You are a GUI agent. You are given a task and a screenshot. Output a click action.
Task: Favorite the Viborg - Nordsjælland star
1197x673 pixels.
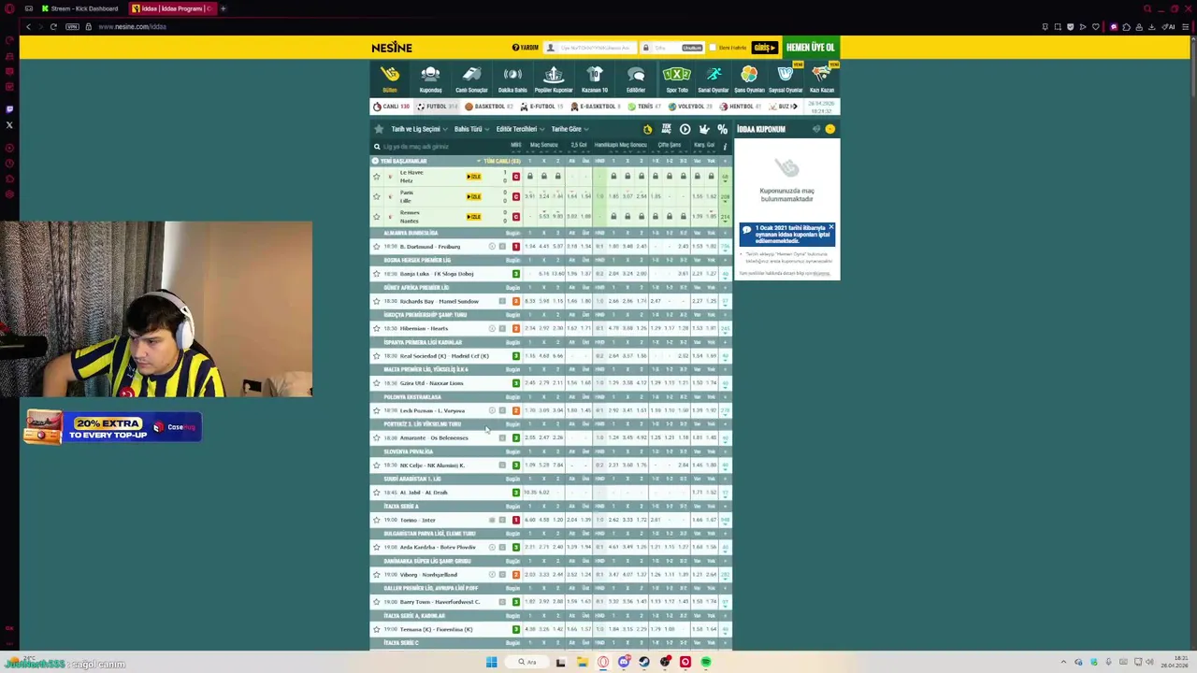(377, 575)
